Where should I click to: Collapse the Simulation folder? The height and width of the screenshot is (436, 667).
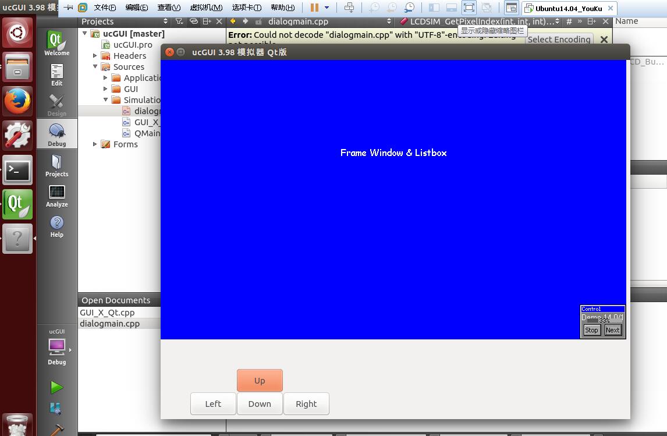coord(105,100)
